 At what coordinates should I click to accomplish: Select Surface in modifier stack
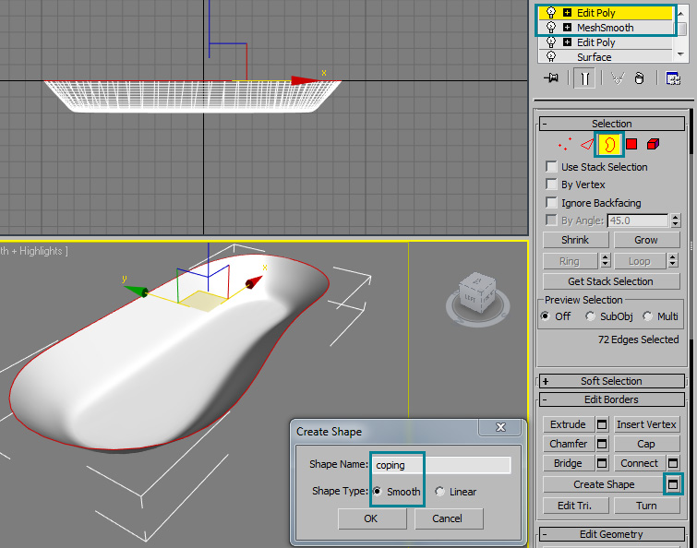595,57
